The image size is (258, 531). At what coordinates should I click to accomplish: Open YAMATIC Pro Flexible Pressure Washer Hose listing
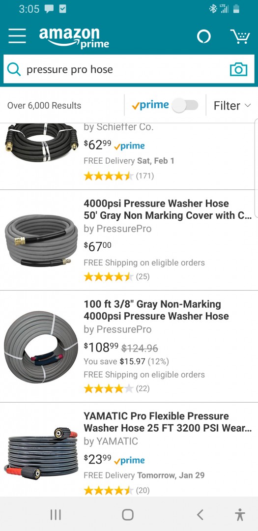pyautogui.click(x=168, y=422)
